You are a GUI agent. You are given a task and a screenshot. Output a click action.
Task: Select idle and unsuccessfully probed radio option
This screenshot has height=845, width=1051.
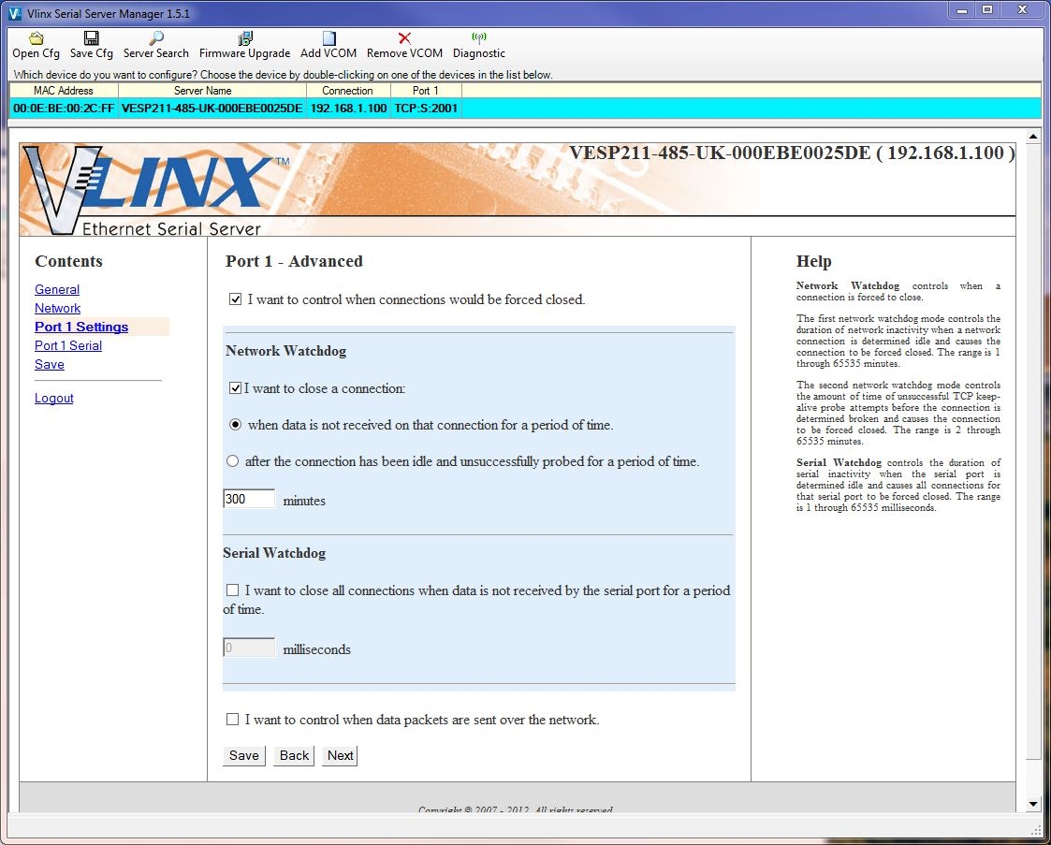click(x=233, y=461)
